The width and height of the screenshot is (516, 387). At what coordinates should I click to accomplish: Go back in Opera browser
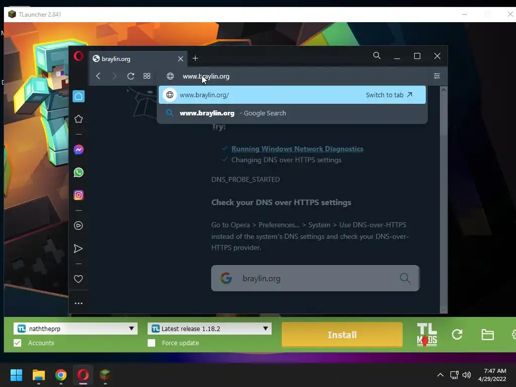(98, 76)
